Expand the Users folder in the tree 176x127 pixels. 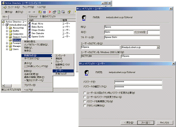click(7, 49)
